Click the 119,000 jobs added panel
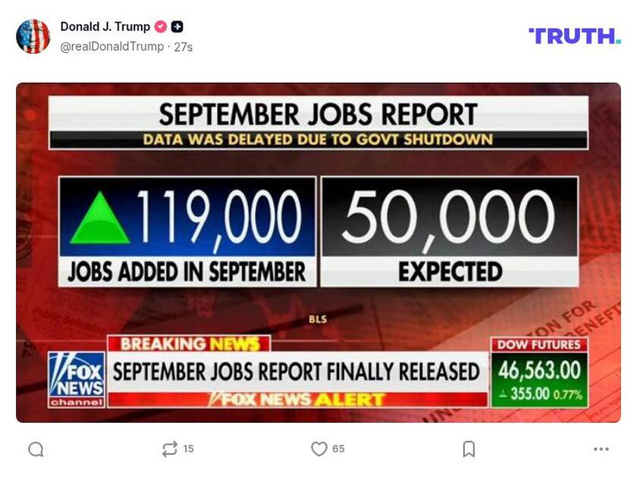Viewport: 637px width, 479px height. (187, 231)
